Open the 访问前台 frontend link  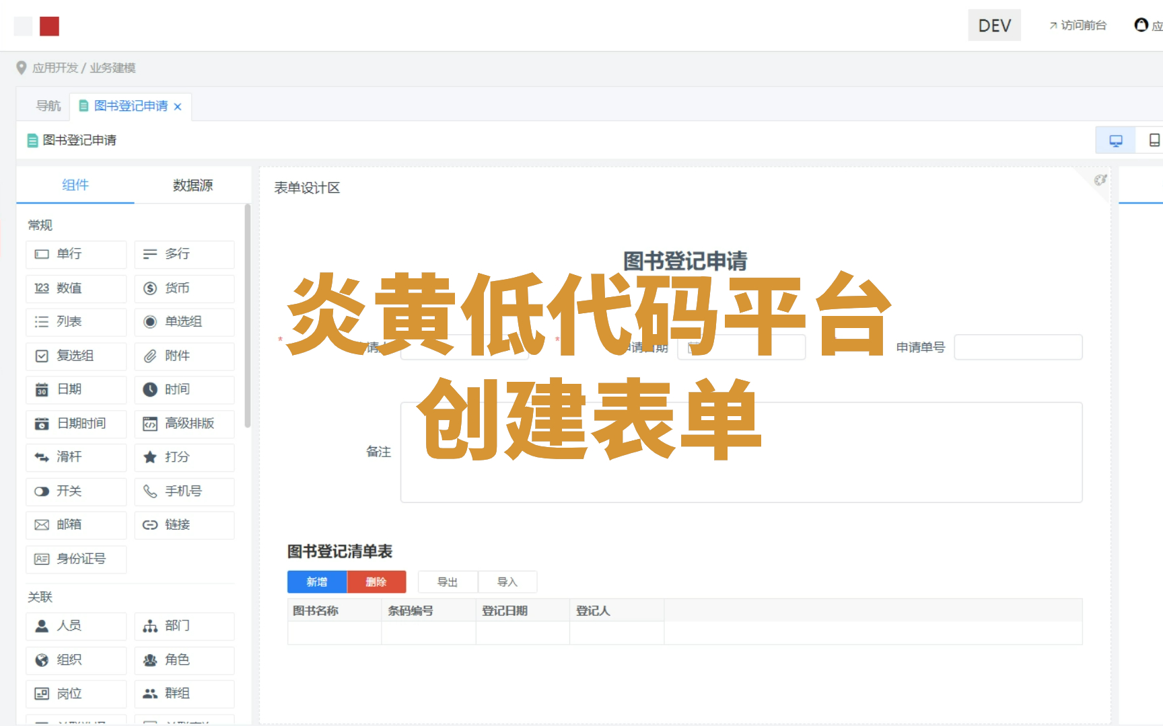[x=1078, y=26]
